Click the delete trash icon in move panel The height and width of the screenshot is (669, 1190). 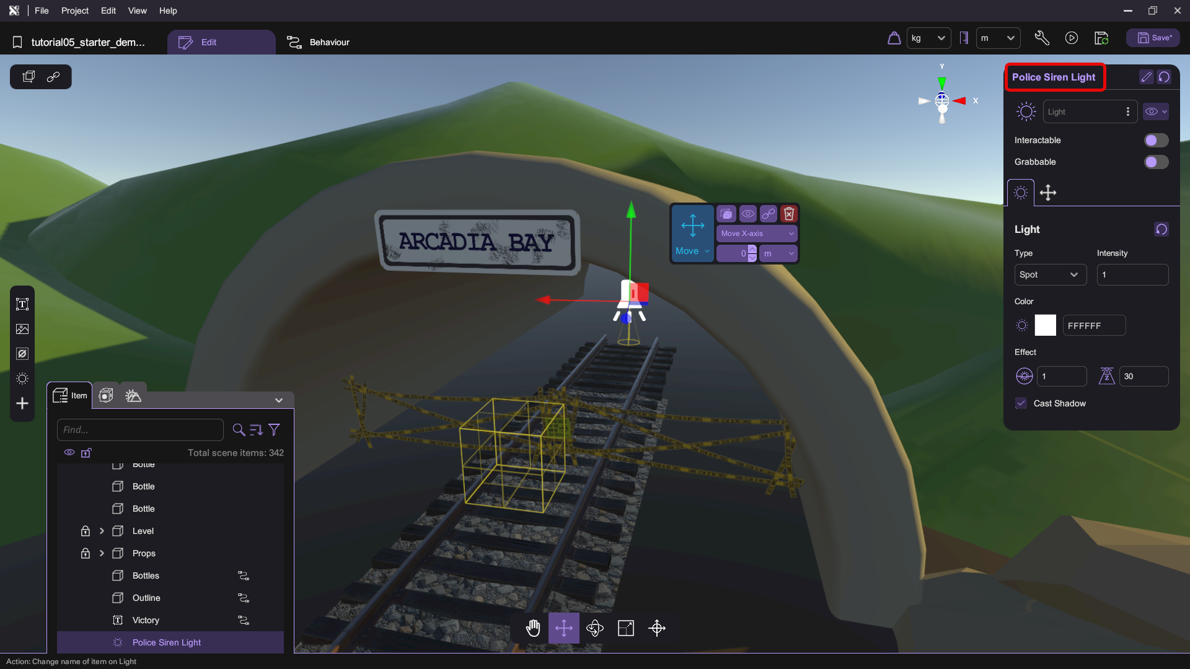coord(789,214)
